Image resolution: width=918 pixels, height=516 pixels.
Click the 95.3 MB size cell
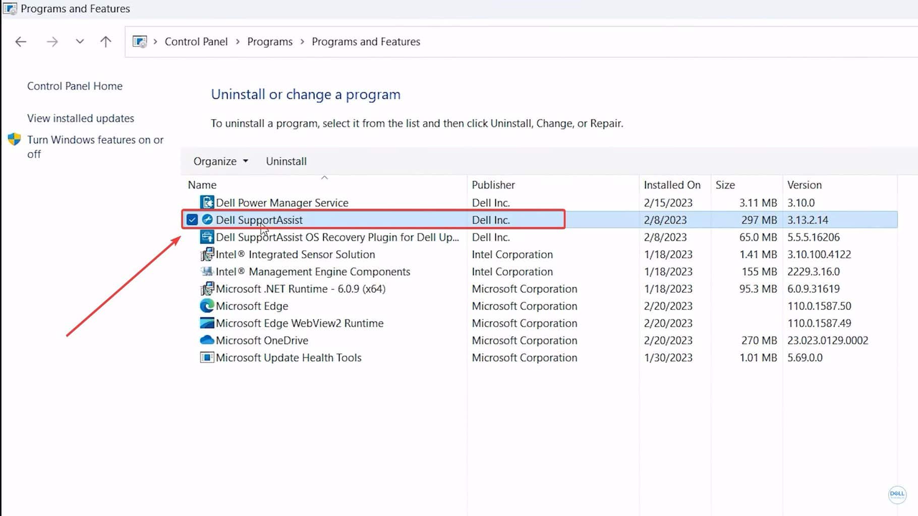pos(758,289)
